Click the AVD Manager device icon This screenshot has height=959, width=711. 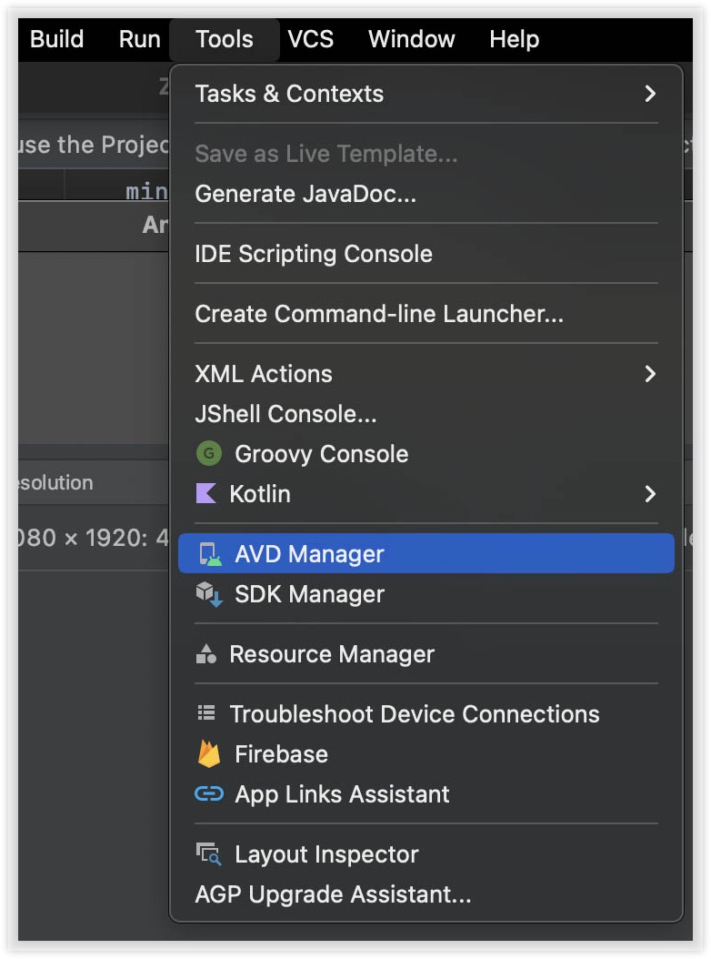209,554
